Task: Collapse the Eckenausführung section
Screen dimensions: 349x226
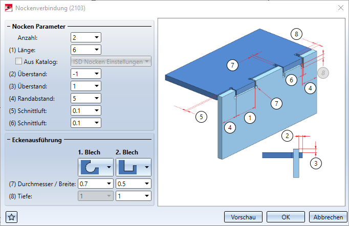Action: (x=9, y=140)
